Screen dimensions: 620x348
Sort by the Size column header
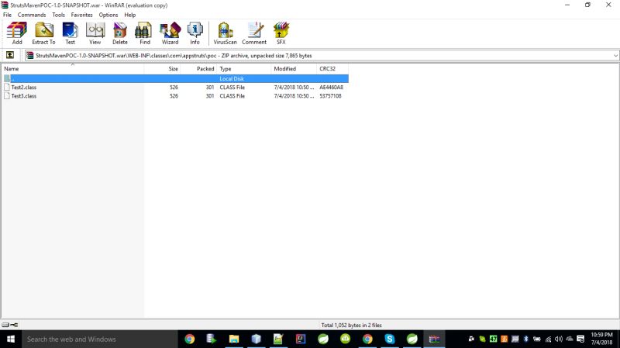coord(163,68)
